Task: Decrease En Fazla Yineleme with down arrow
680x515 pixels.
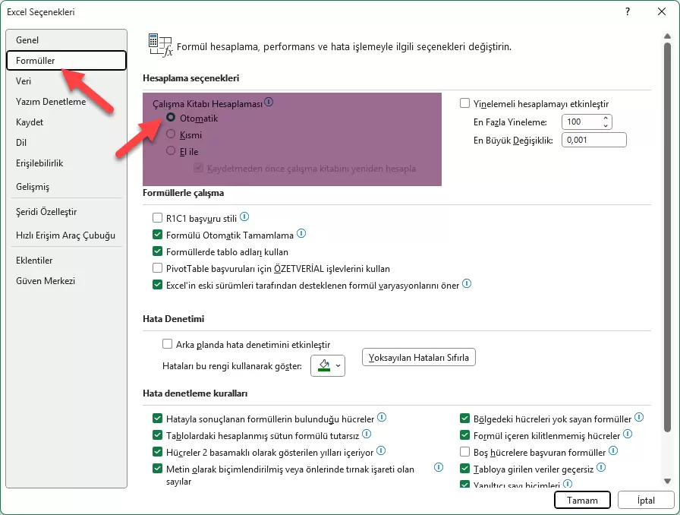Action: [606, 125]
